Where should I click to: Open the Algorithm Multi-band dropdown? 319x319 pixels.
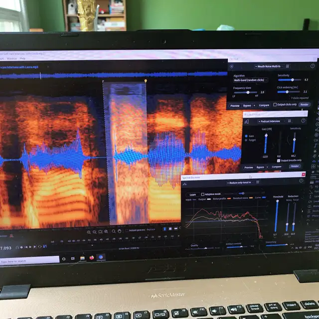pyautogui.click(x=250, y=80)
